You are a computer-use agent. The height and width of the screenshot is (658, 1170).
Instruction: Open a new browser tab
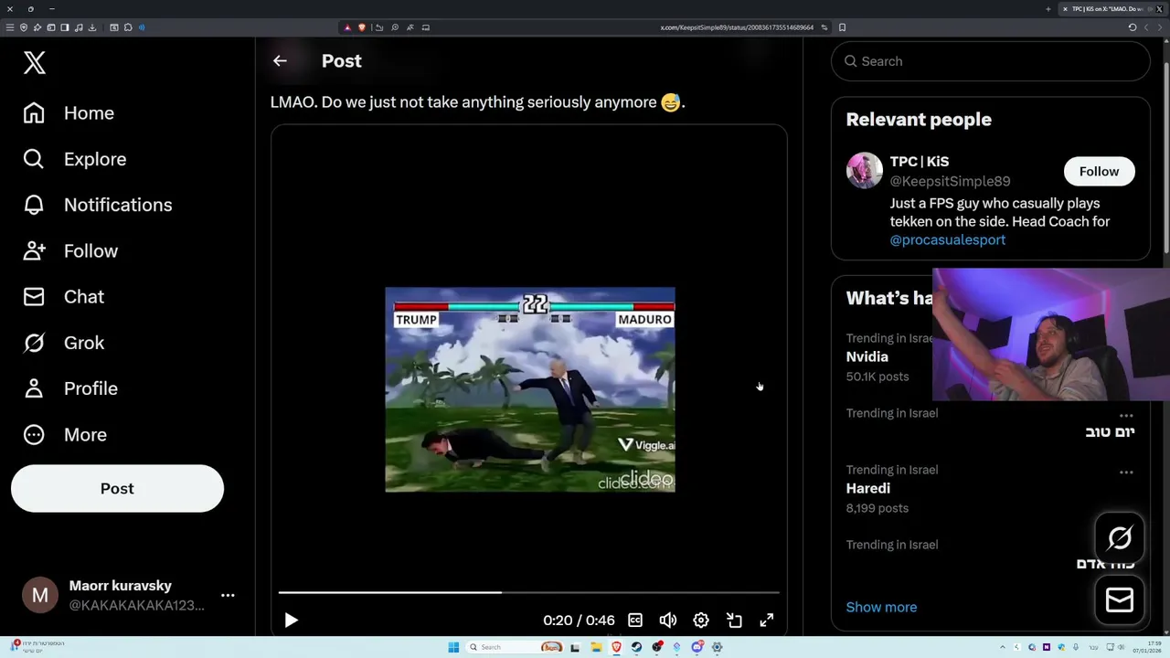(1048, 9)
